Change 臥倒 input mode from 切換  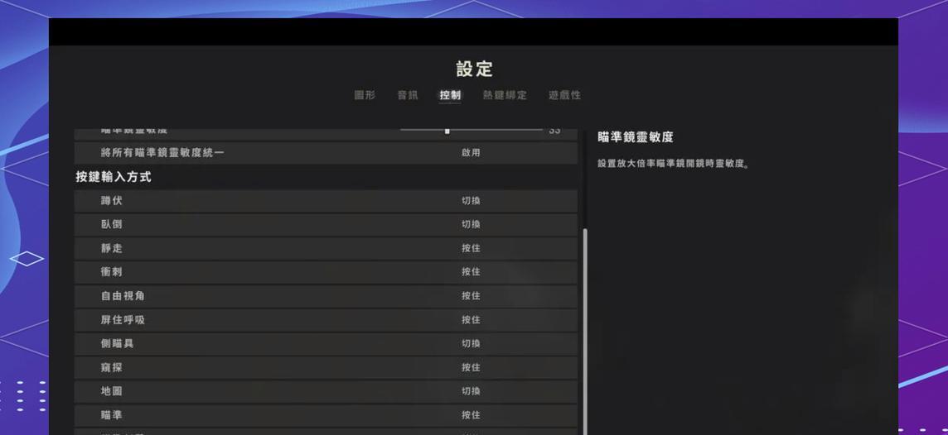471,224
